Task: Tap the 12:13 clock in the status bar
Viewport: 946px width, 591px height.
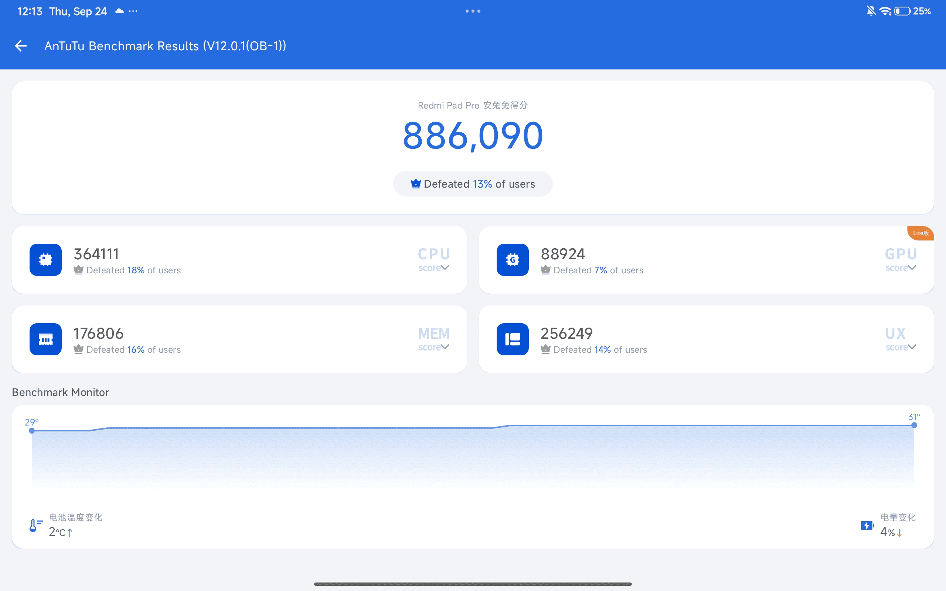Action: [30, 11]
